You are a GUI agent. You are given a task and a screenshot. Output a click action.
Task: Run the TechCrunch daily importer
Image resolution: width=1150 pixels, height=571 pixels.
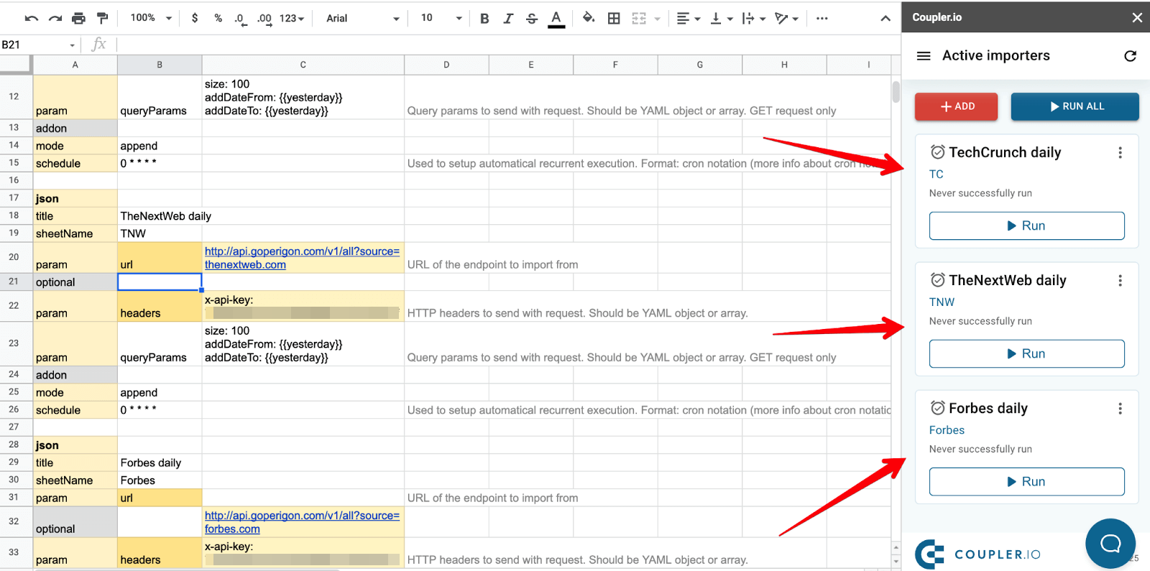point(1026,226)
